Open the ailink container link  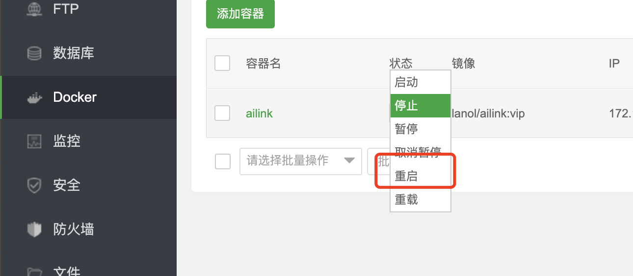pos(259,114)
